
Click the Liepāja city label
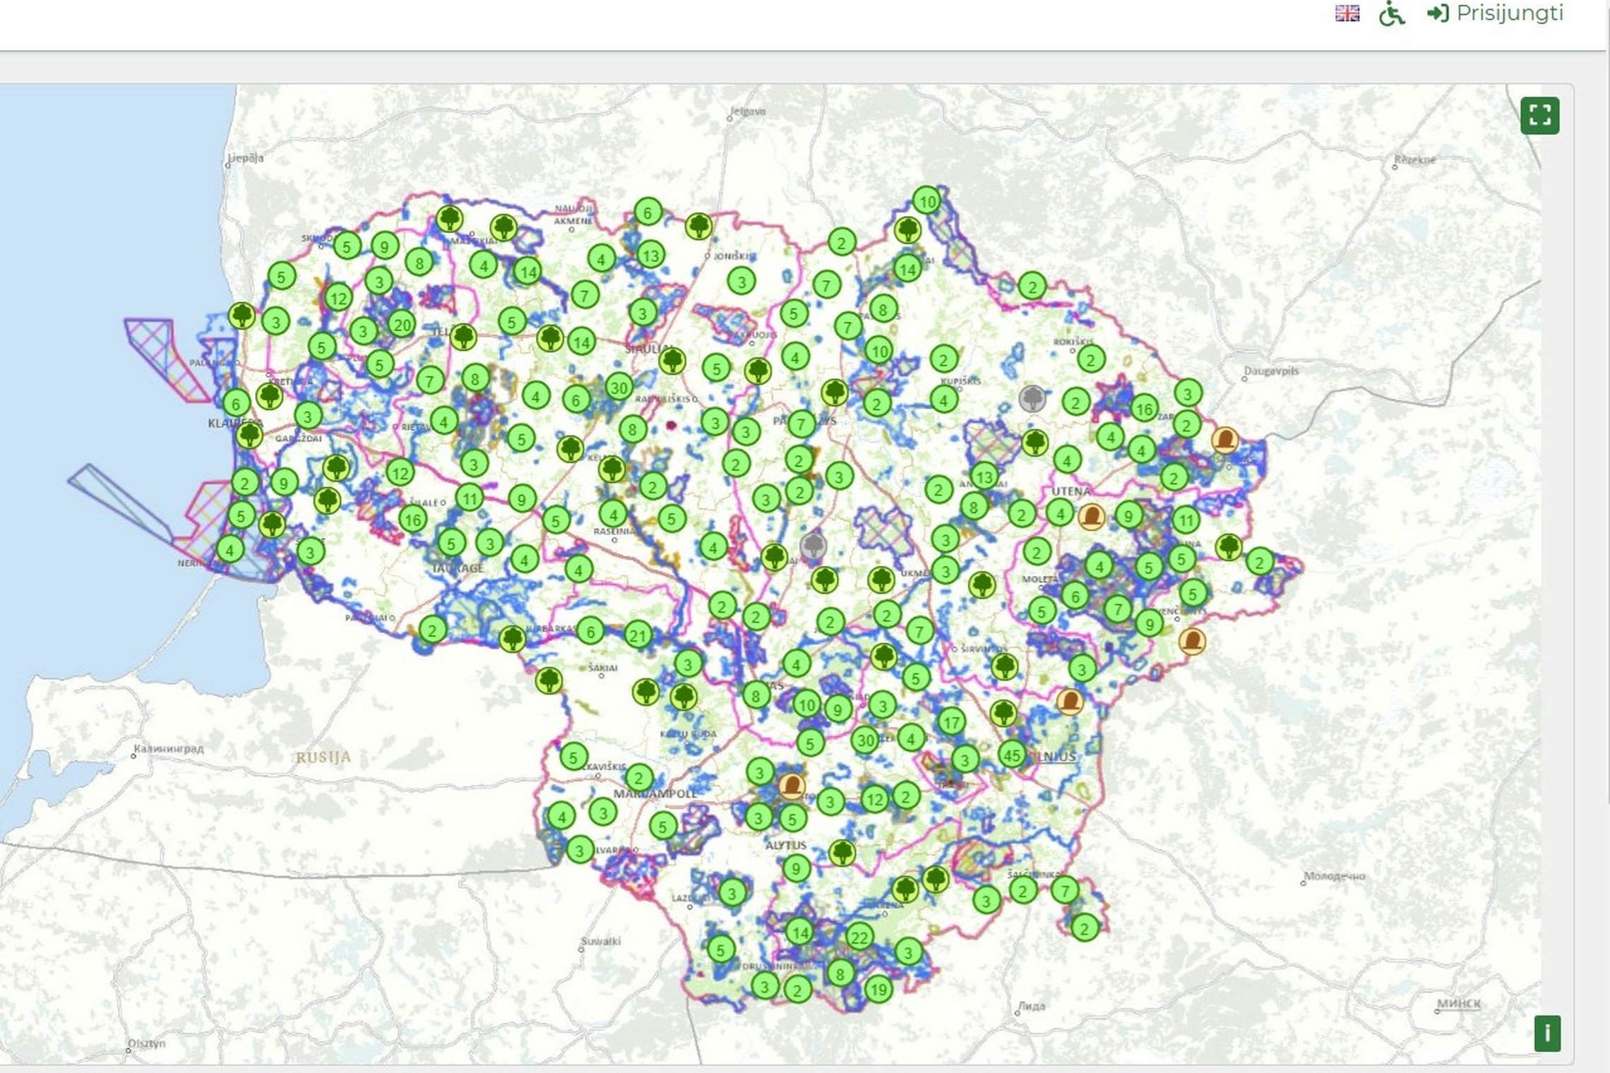[x=245, y=158]
